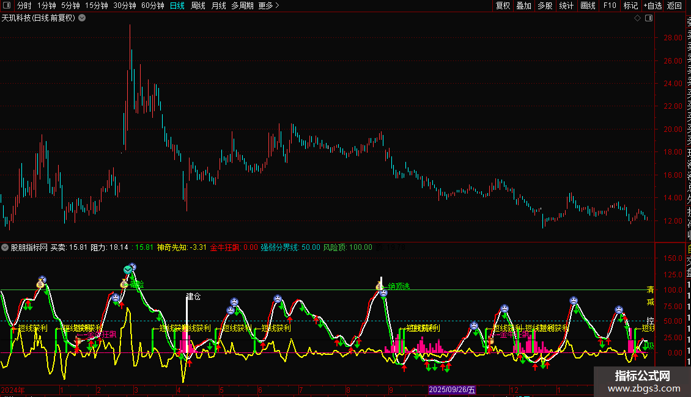Click the diamond icon above price axis

(x=637, y=18)
